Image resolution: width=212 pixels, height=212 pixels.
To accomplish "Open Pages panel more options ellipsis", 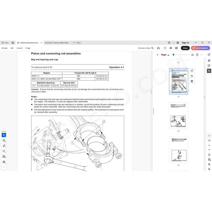I will pos(202,55).
